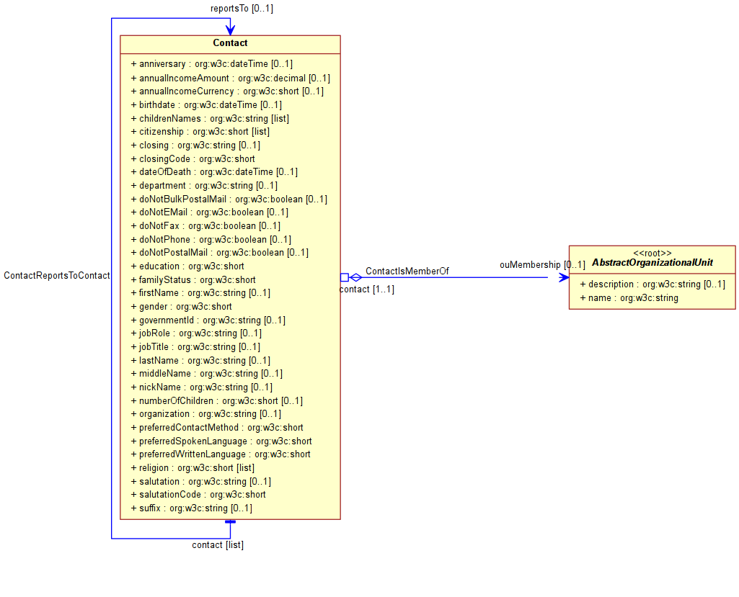Select the ContactIsMemberOf association label
The width and height of the screenshot is (739, 597).
tap(407, 271)
